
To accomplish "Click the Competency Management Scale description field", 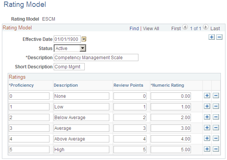I will click(96, 58).
